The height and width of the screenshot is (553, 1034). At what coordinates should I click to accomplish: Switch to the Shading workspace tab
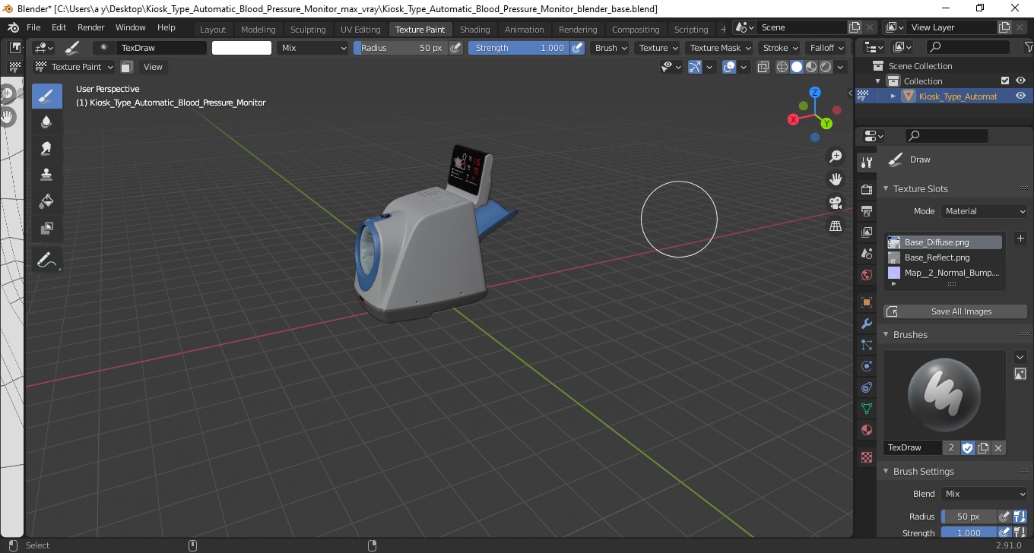click(474, 30)
